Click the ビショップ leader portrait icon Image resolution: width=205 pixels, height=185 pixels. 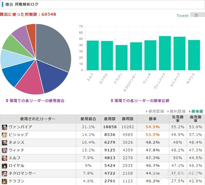(4, 135)
